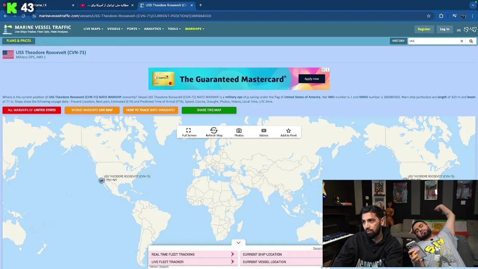The width and height of the screenshot is (478, 269).
Task: Close the Home / X tab
Action: (x=73, y=5)
